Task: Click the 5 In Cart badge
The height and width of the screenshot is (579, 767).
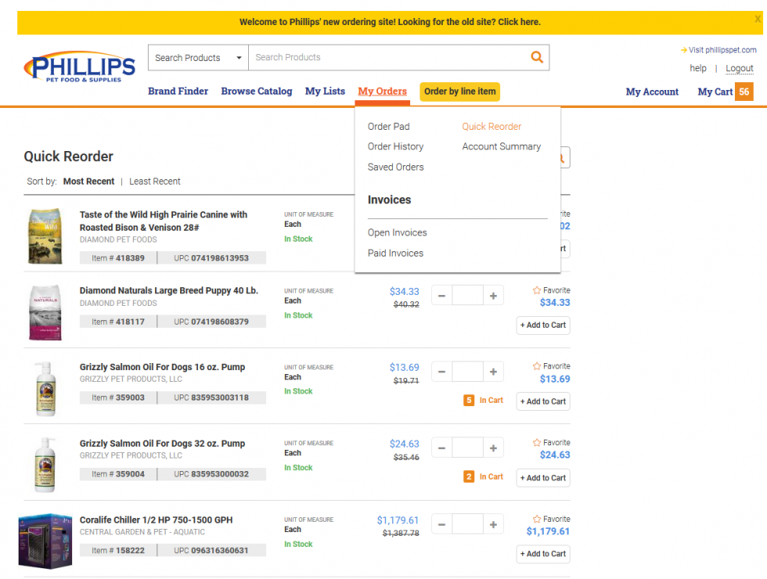Action: pos(483,400)
